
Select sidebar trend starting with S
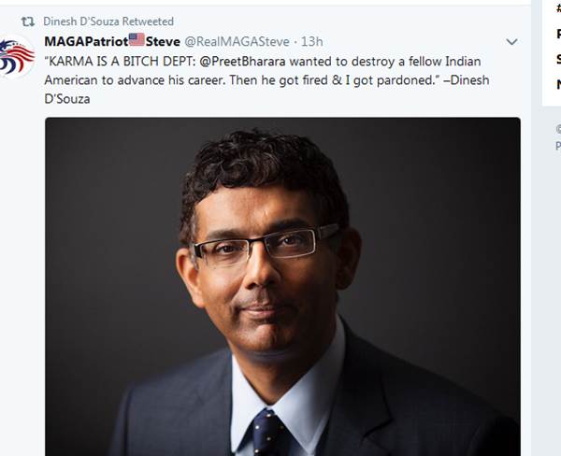click(558, 60)
